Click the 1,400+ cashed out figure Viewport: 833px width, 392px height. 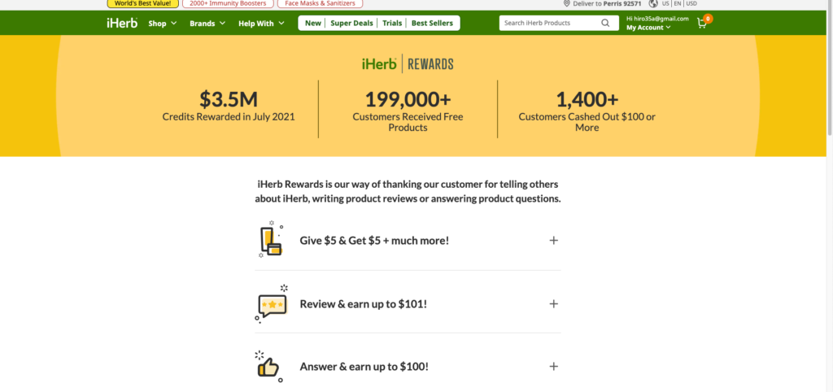[587, 99]
